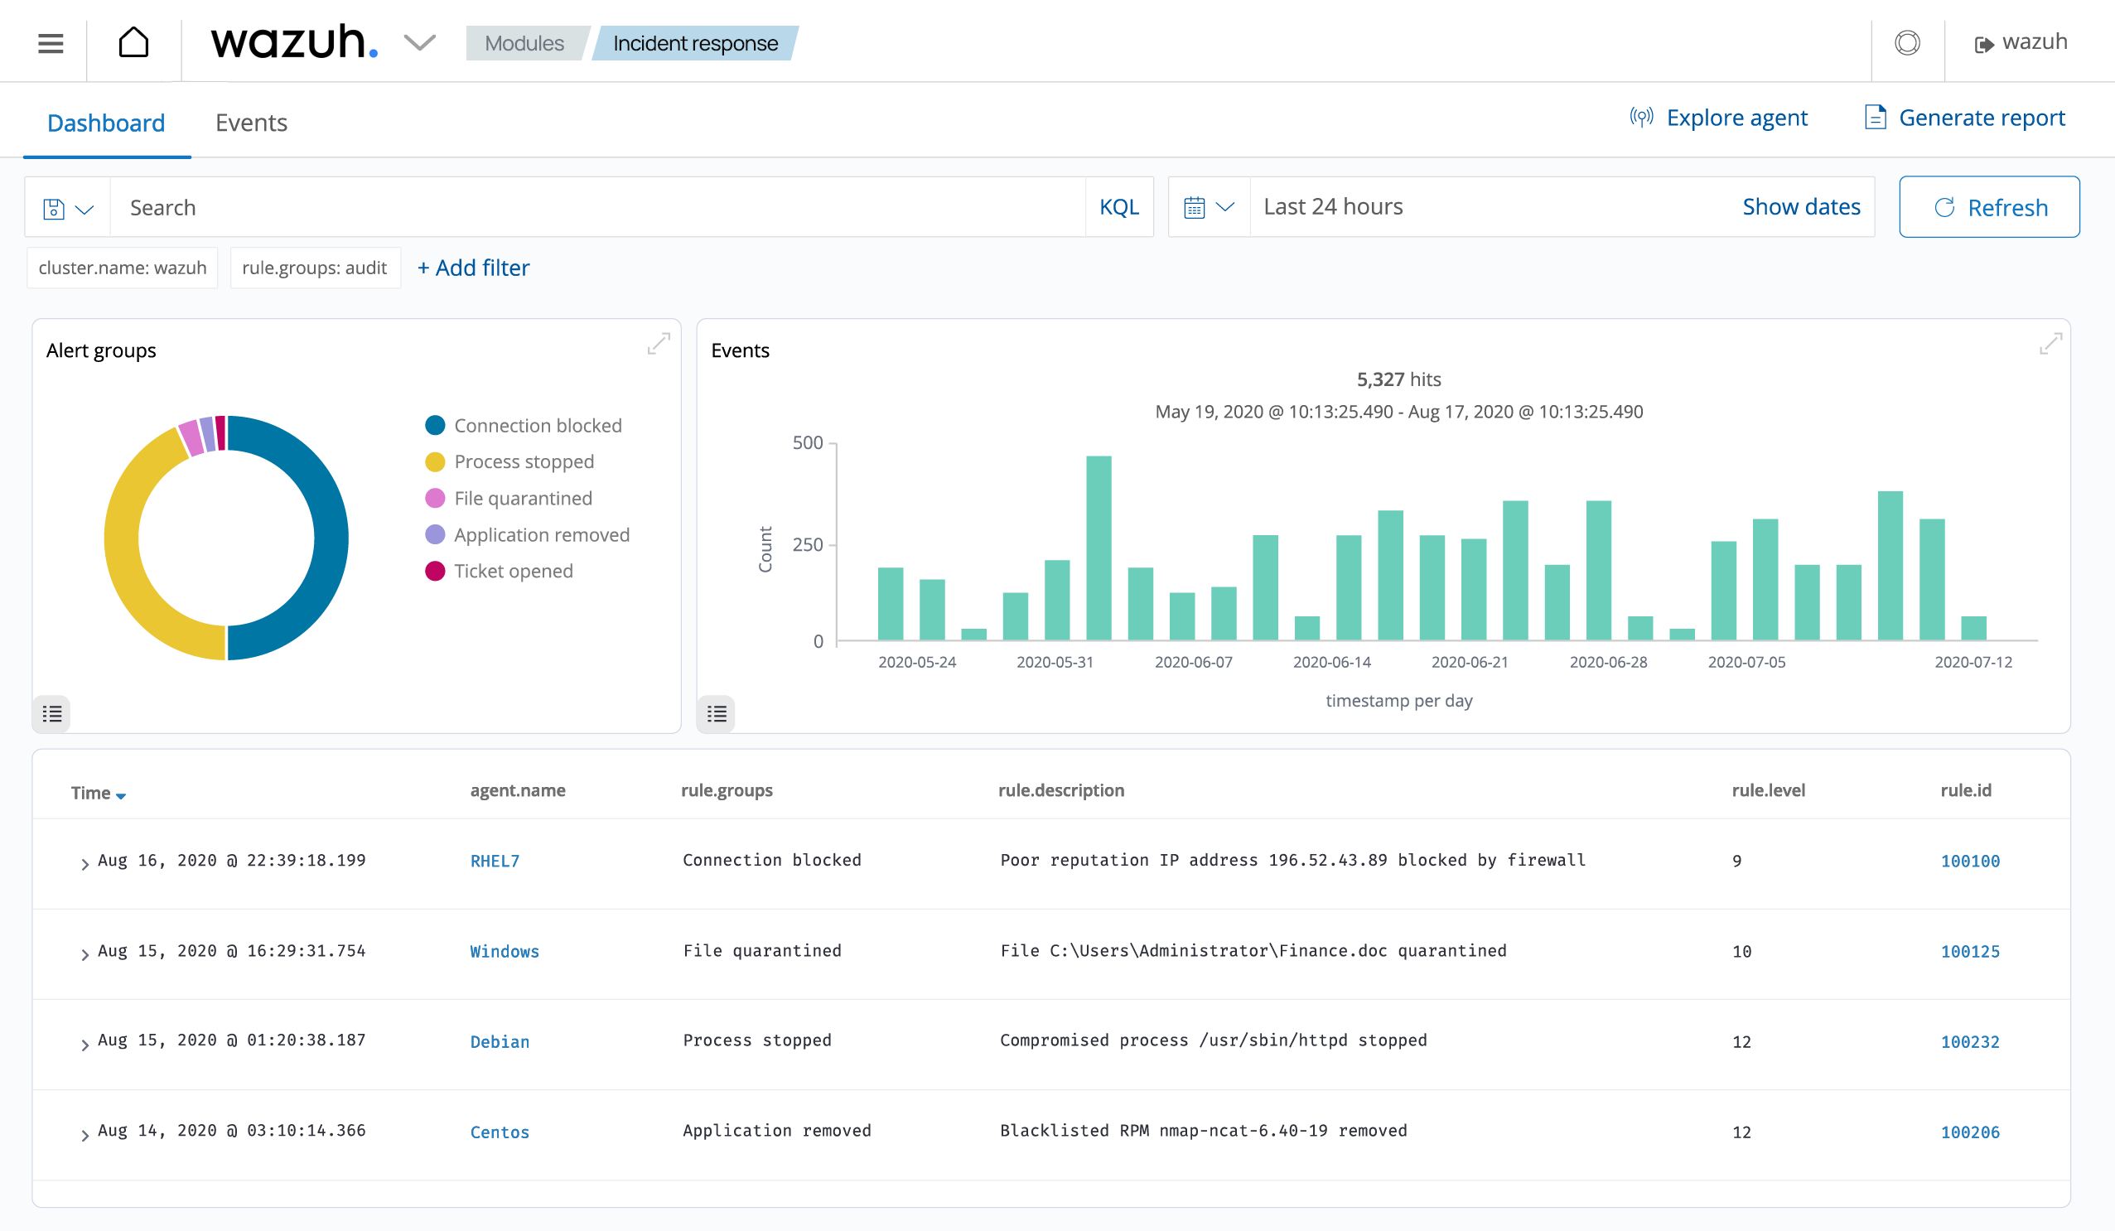Open rule ID 100206

(1970, 1132)
